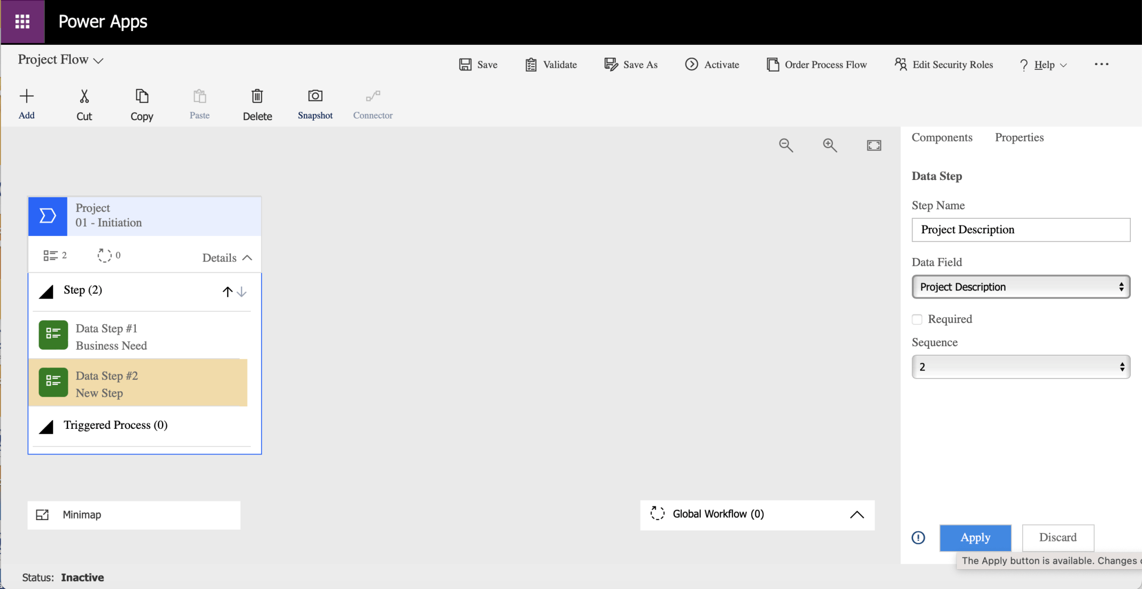1142x589 pixels.
Task: Check the Required checkbox
Action: (917, 319)
